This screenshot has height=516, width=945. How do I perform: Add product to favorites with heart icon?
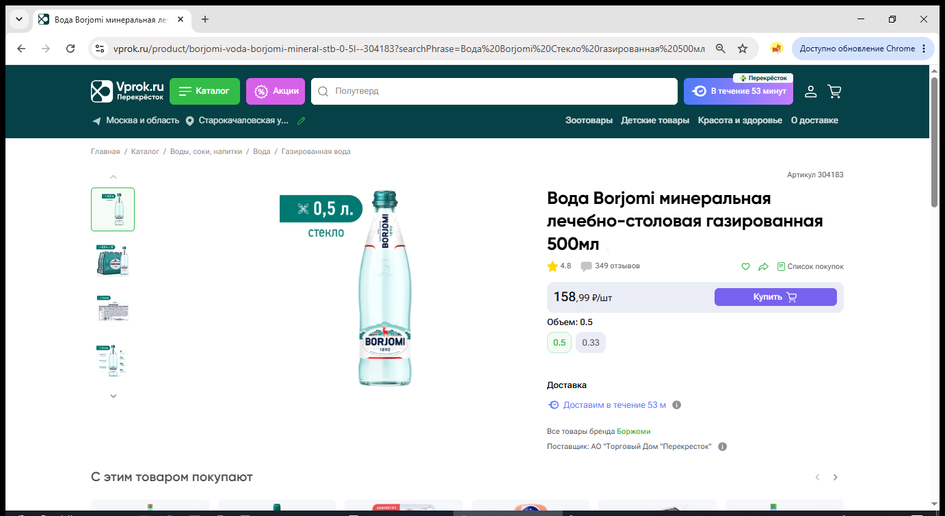click(746, 266)
